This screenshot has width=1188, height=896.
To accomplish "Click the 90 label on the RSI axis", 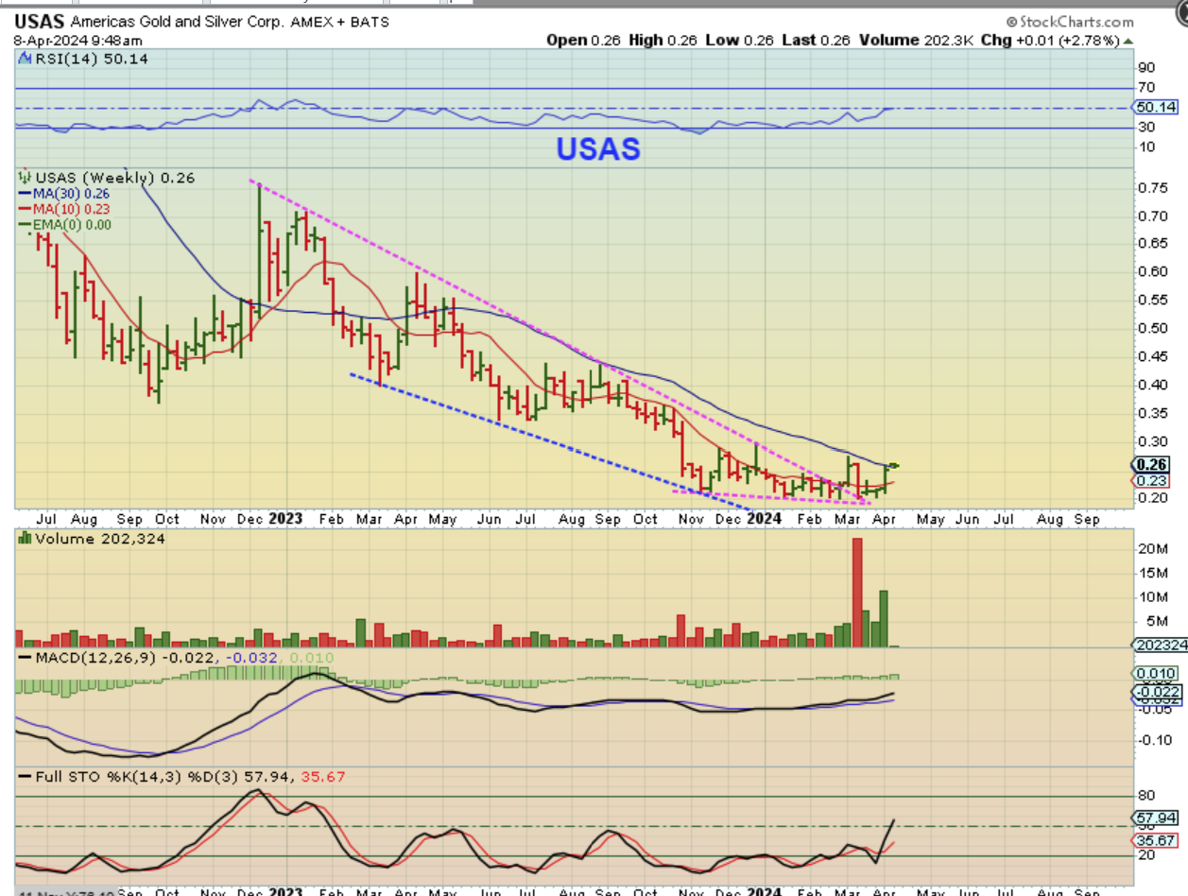I will tap(1147, 67).
